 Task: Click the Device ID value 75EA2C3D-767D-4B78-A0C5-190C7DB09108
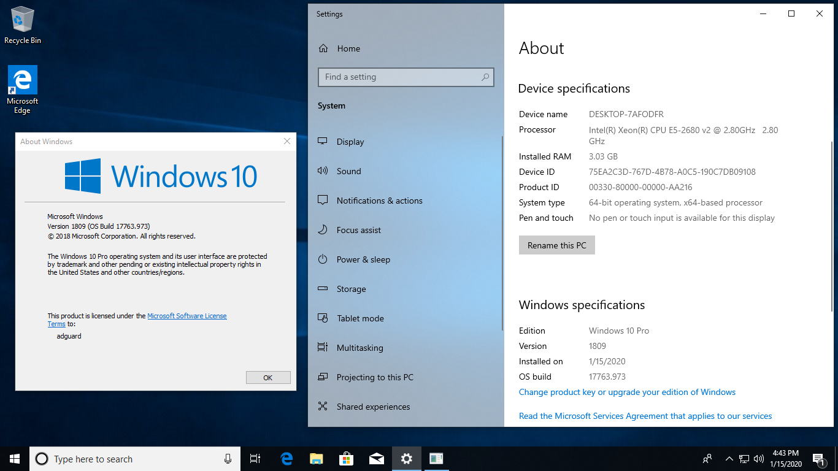[672, 172]
